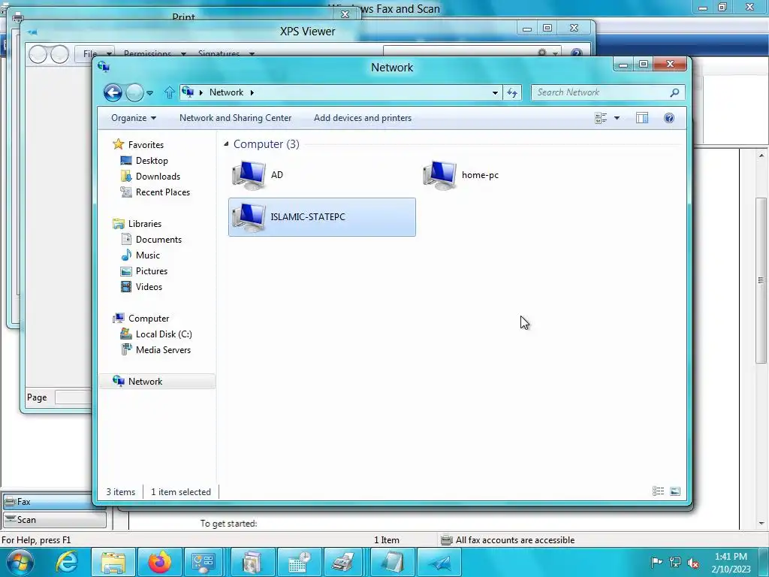
Task: Click network icon in address bar
Action: [188, 92]
